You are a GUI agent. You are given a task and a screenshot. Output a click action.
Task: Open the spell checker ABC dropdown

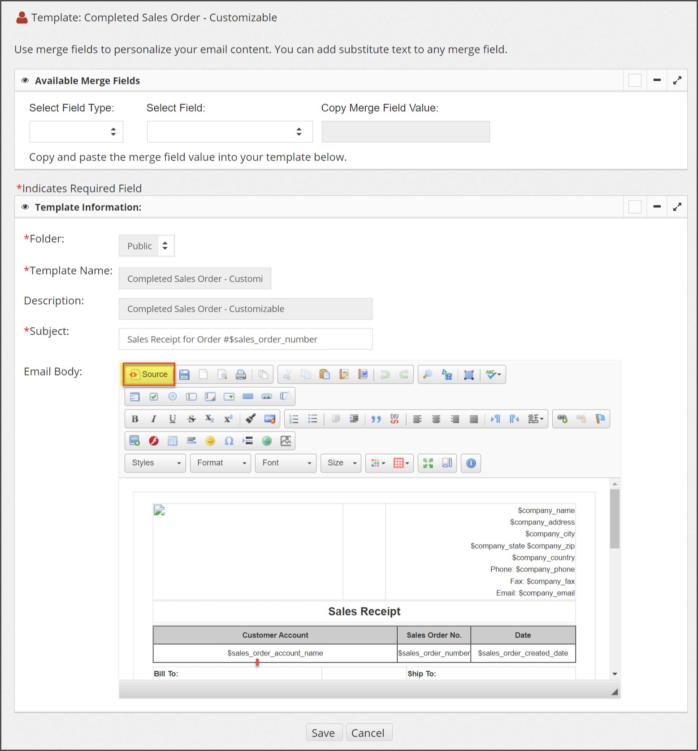493,374
